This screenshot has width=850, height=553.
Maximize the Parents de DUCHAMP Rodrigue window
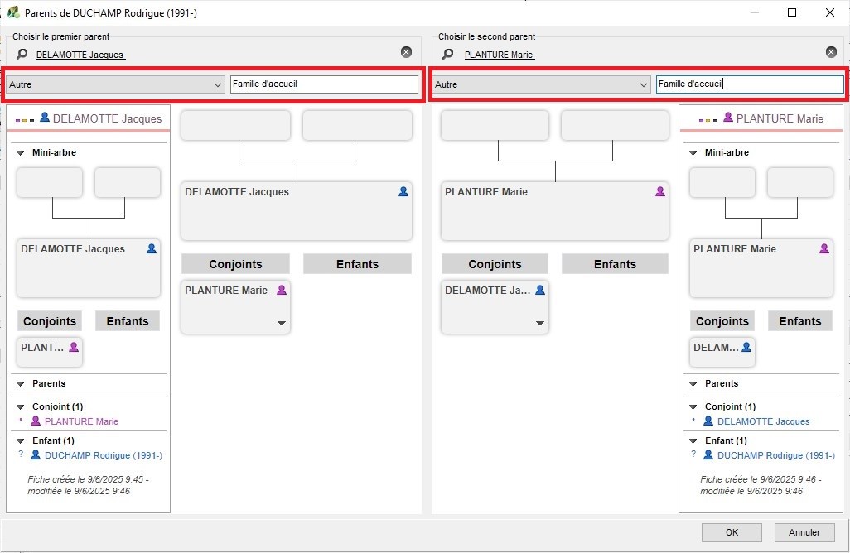(x=792, y=12)
